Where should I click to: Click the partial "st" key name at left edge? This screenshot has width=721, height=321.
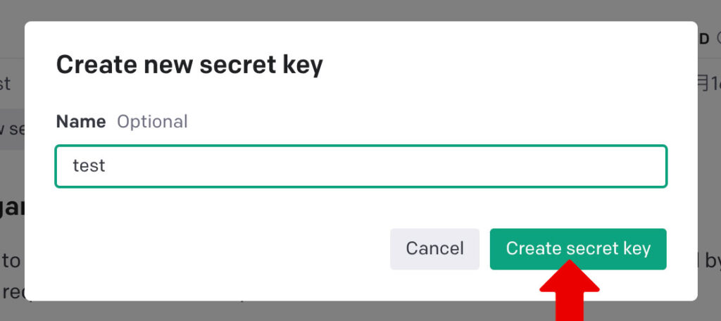6,84
